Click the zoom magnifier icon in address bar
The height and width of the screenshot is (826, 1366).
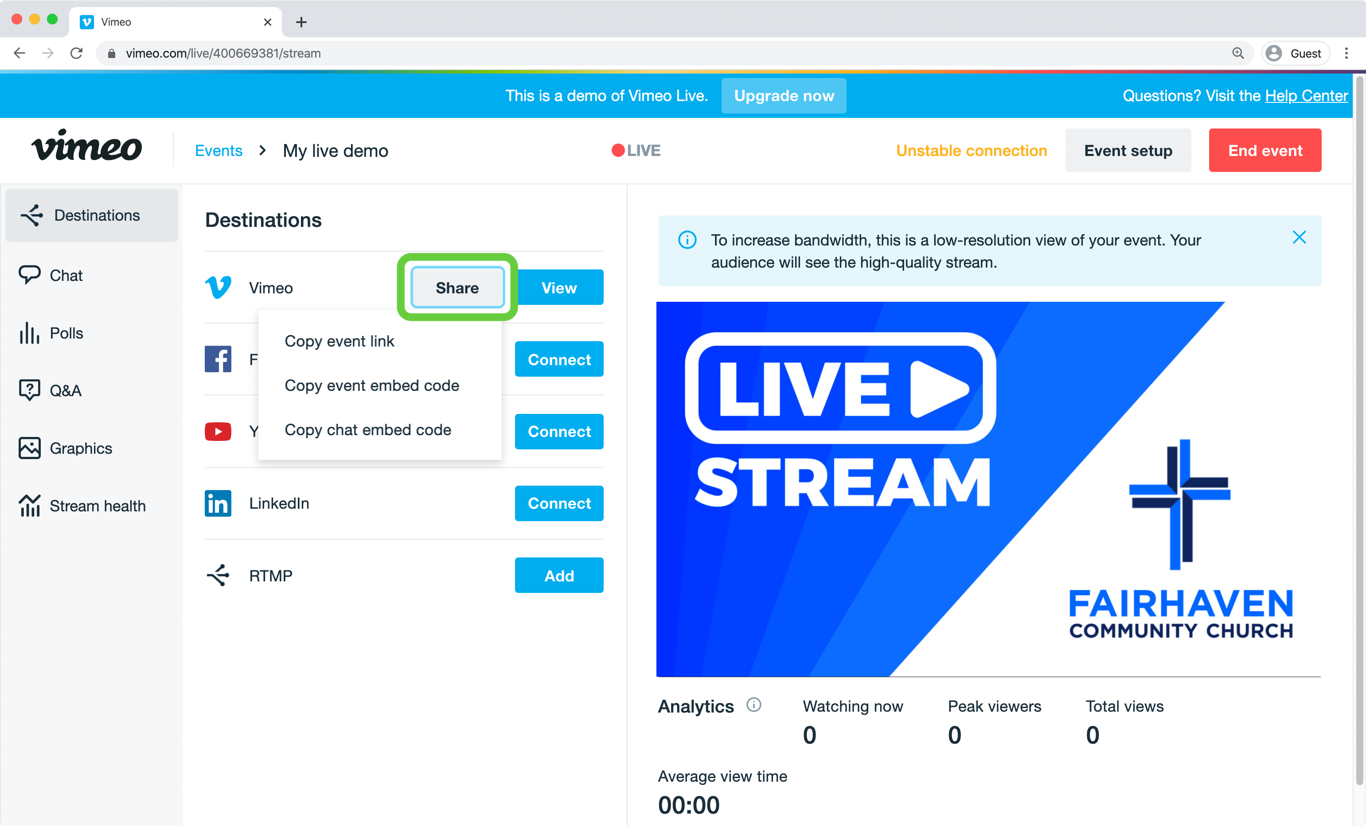[x=1237, y=53]
